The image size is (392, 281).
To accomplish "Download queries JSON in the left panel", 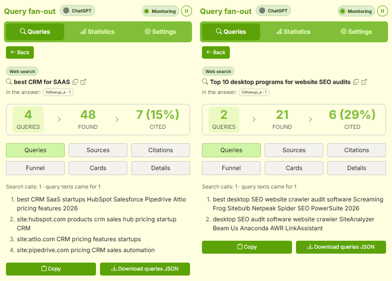I will pyautogui.click(x=145, y=269).
